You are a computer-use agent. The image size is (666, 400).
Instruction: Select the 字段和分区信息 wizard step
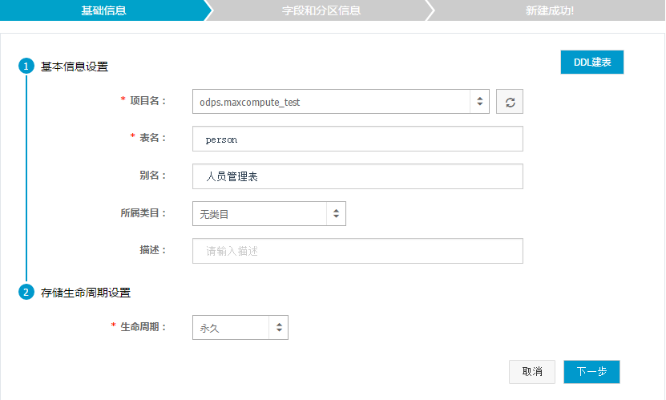[321, 10]
